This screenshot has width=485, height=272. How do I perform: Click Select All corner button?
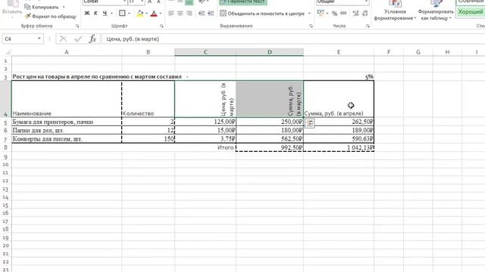tap(6, 52)
